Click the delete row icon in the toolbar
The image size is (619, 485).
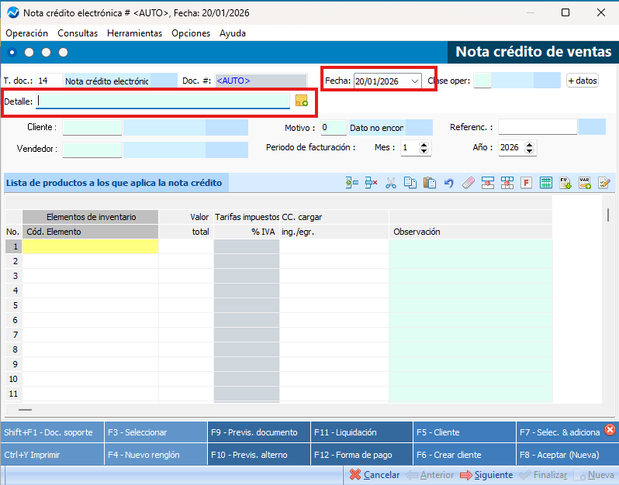[x=371, y=183]
